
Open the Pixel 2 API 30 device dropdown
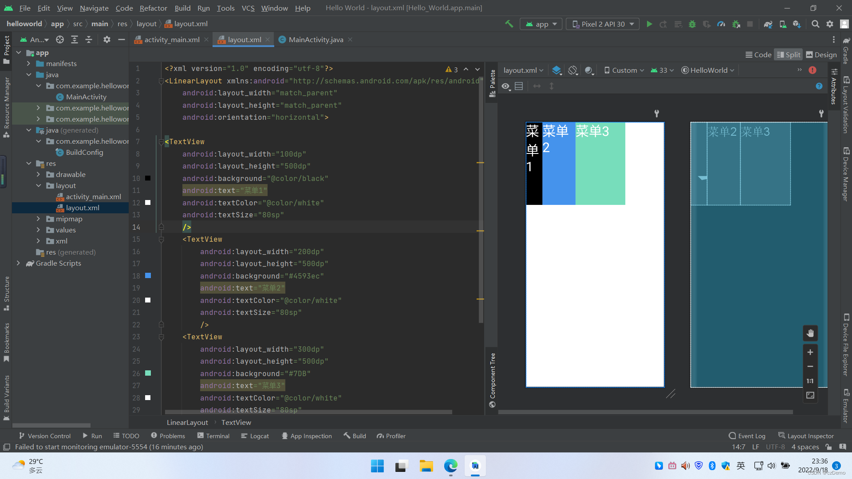point(603,24)
